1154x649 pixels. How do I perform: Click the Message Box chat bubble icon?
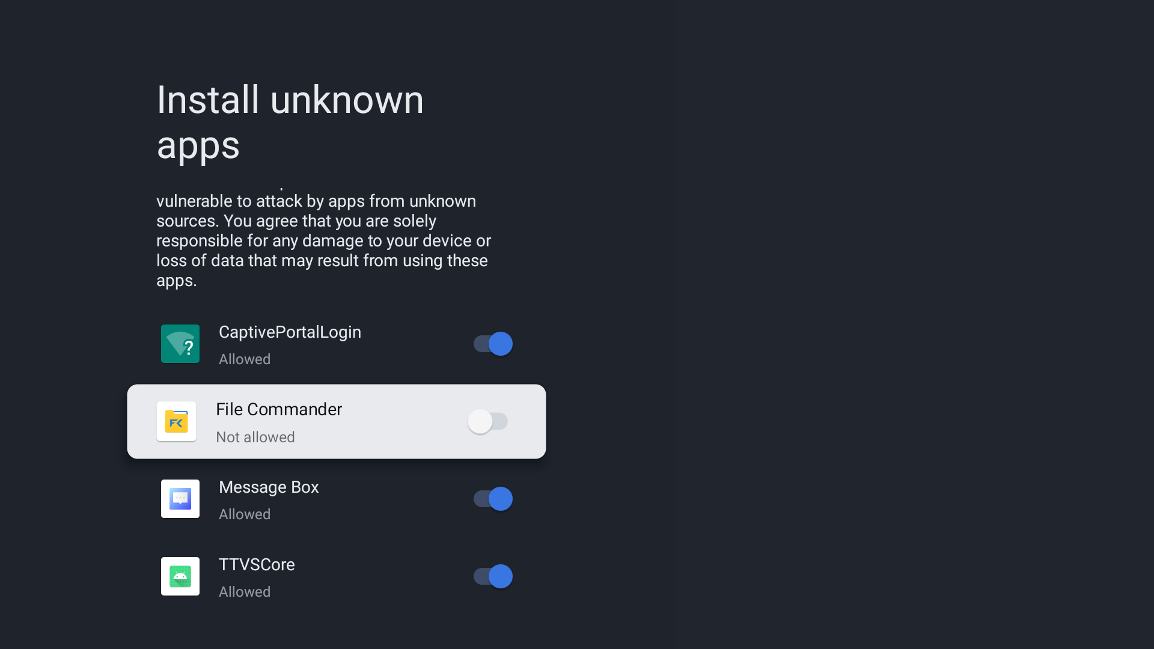pos(180,499)
